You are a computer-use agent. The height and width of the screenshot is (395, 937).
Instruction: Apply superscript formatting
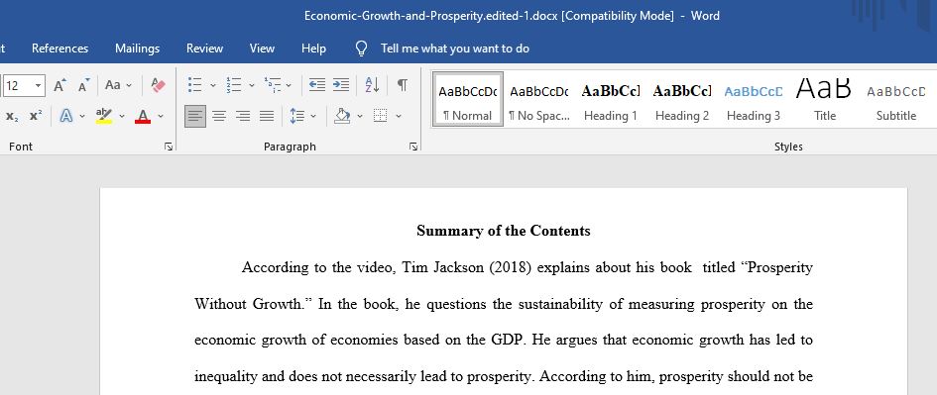(36, 117)
